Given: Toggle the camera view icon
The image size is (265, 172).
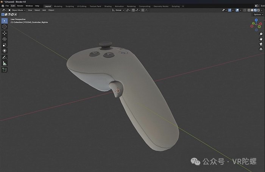Looking at the screenshot, I should pos(261,44).
